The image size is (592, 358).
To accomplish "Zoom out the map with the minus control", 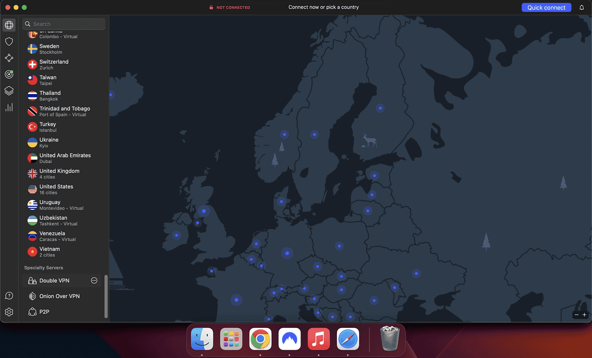I will click(576, 315).
